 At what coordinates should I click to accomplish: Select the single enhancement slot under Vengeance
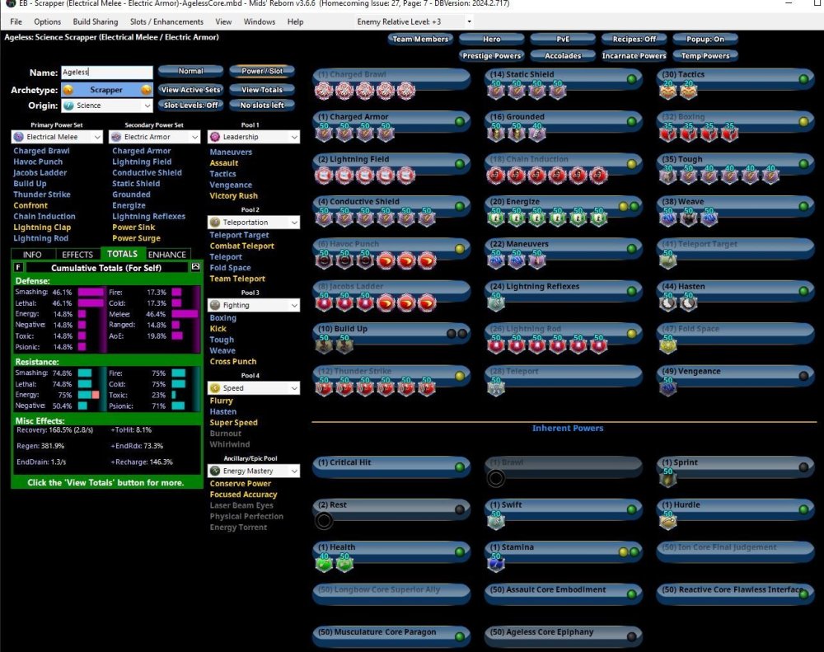[x=667, y=387]
